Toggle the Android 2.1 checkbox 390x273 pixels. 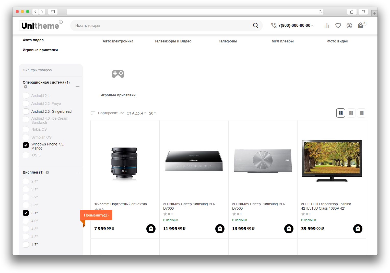point(26,96)
